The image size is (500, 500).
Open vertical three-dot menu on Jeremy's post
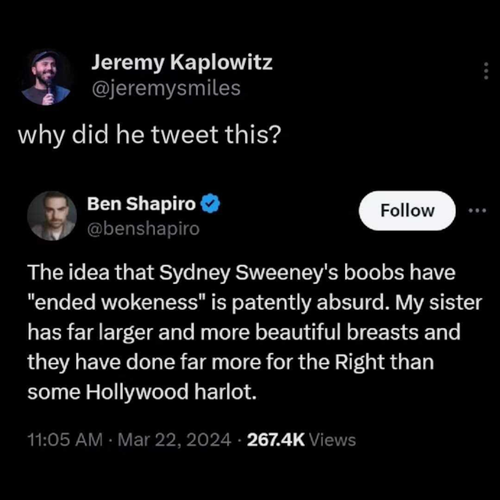(x=485, y=71)
